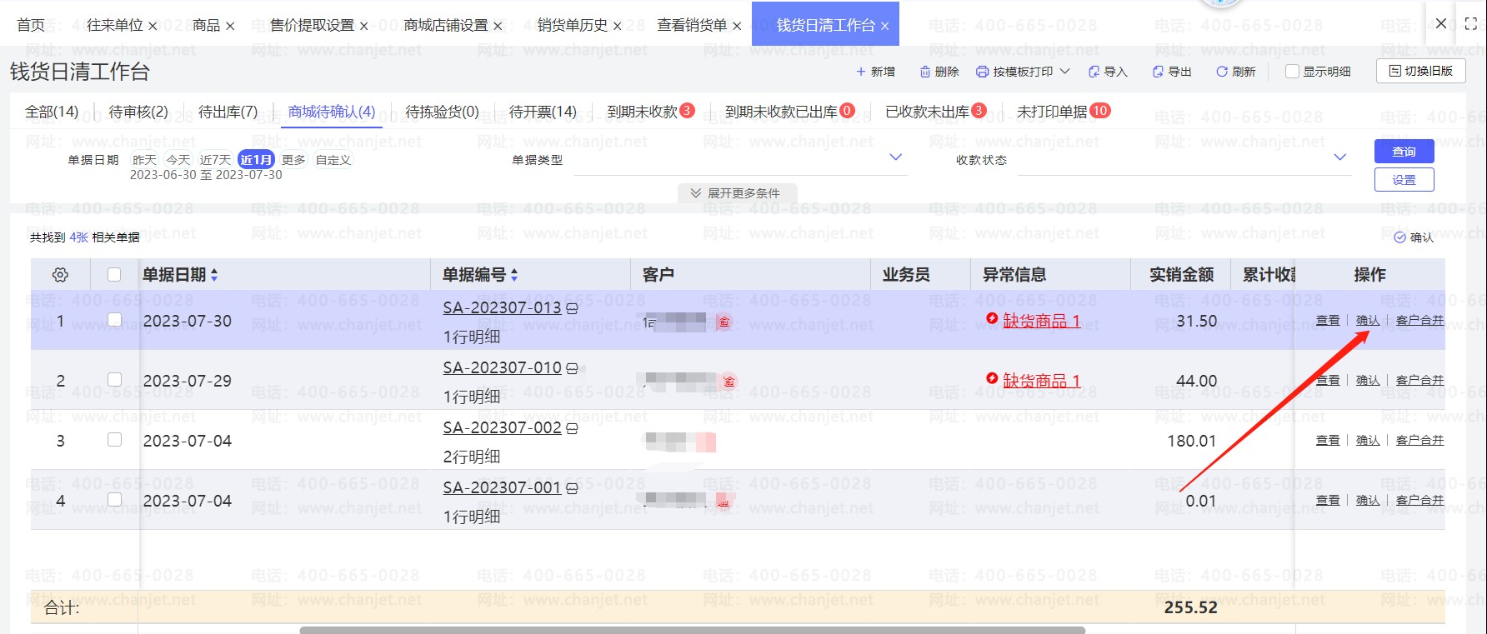Close the 售价提取设置 tab

coord(363,27)
